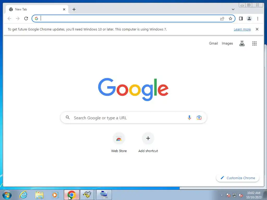Reload the page with the refresh icon
The image size is (267, 200).
(x=26, y=18)
